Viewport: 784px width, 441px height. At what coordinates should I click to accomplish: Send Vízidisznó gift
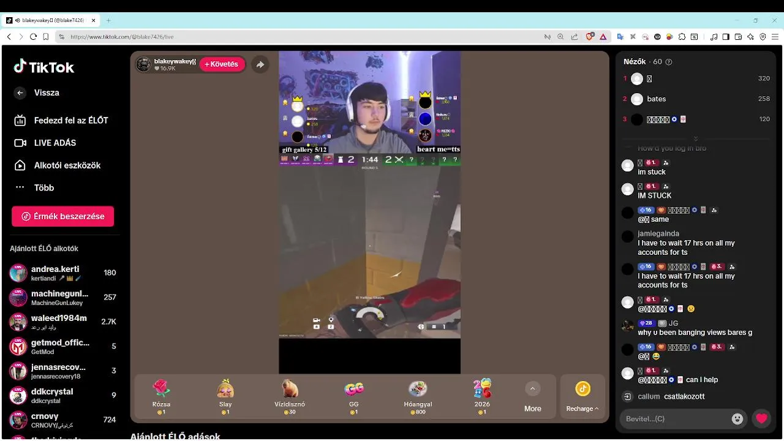[290, 397]
